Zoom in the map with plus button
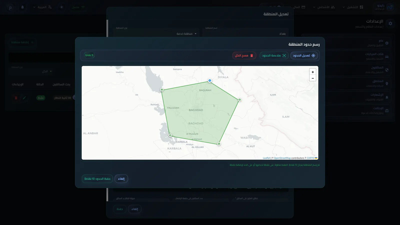This screenshot has height=225, width=400. [312, 72]
